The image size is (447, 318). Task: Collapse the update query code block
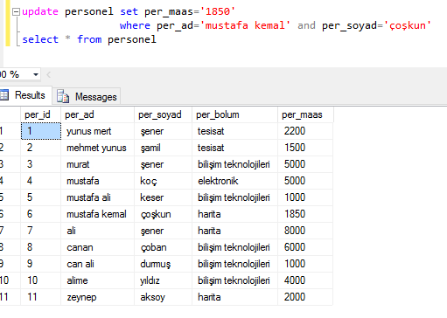[x=16, y=12]
